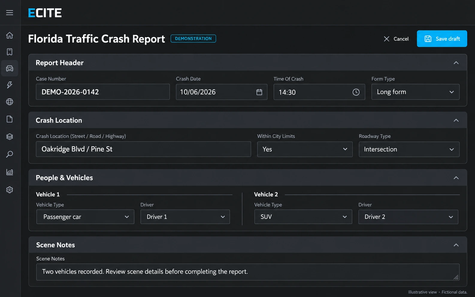Image resolution: width=475 pixels, height=297 pixels.
Task: Click the Vehicle 1 heading
Action: (48, 194)
